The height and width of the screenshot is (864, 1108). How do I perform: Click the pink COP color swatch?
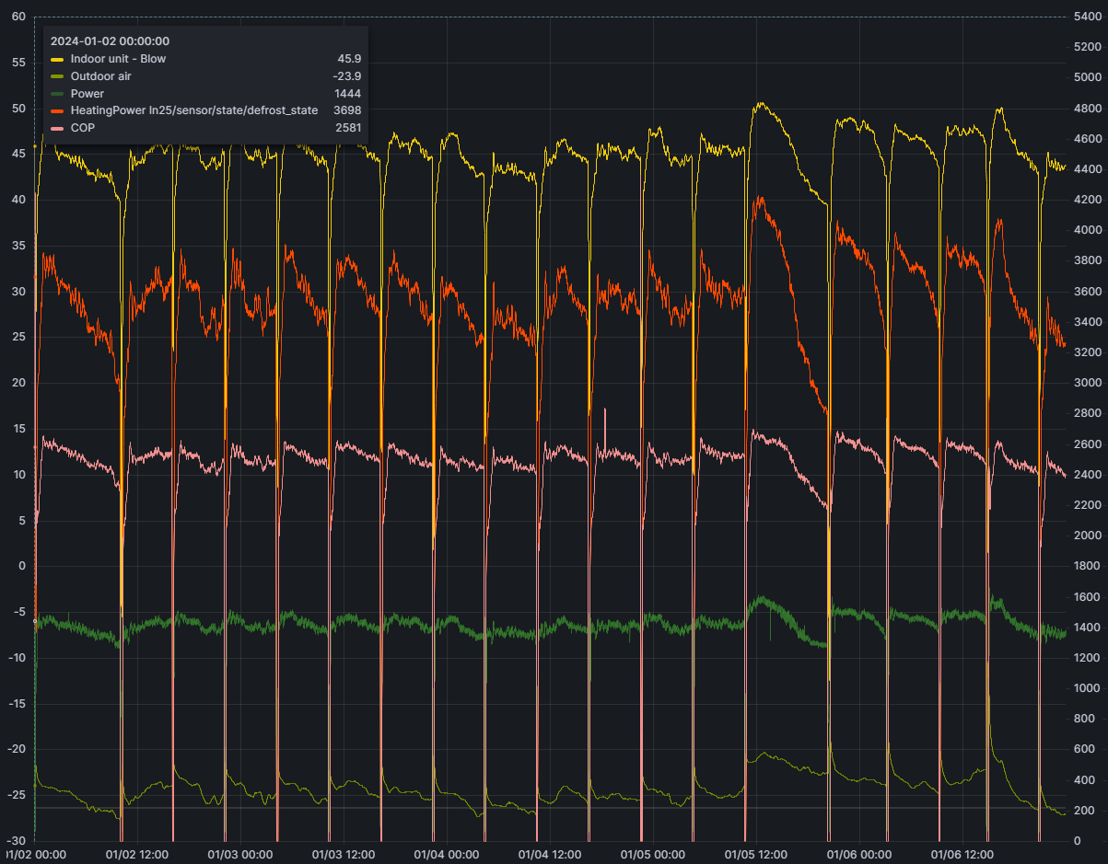point(57,128)
